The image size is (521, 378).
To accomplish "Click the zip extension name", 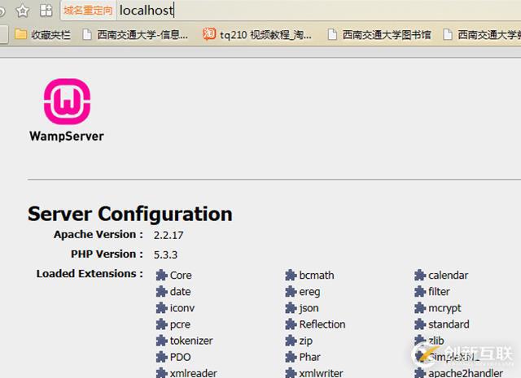I will pos(306,341).
